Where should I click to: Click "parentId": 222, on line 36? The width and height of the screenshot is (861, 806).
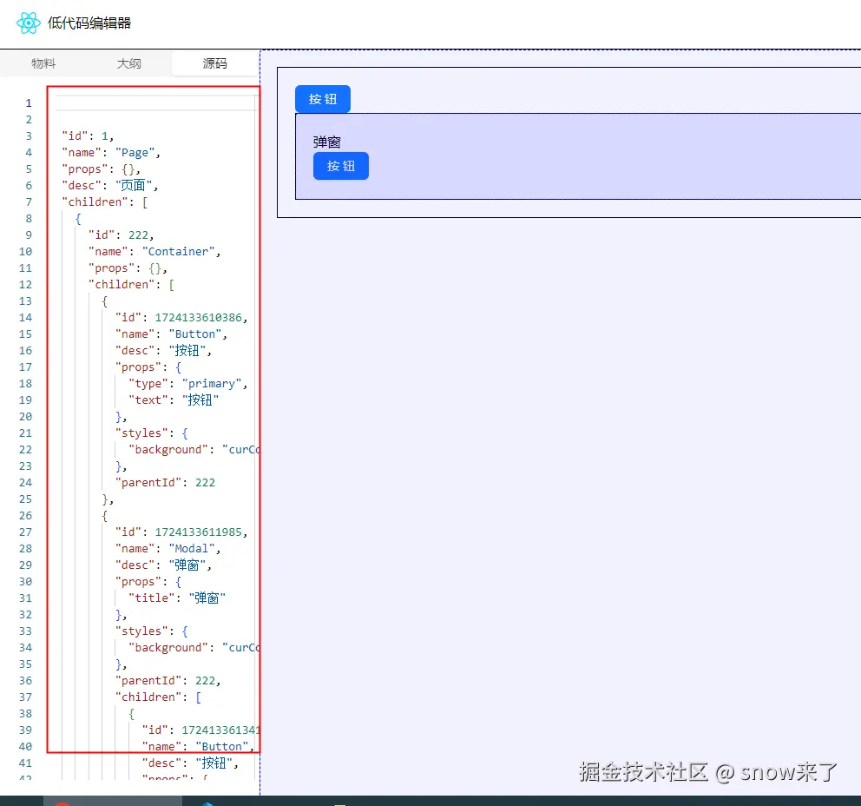point(168,680)
